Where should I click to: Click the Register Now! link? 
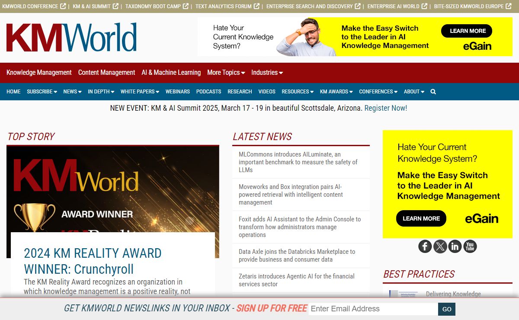[x=385, y=108]
